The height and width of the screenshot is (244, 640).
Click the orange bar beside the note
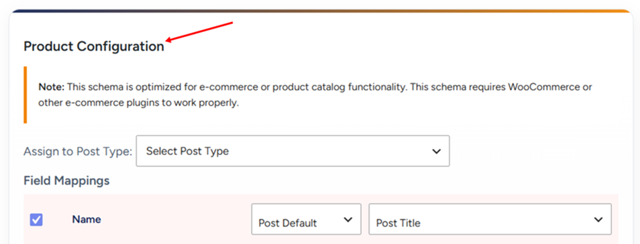[x=25, y=94]
